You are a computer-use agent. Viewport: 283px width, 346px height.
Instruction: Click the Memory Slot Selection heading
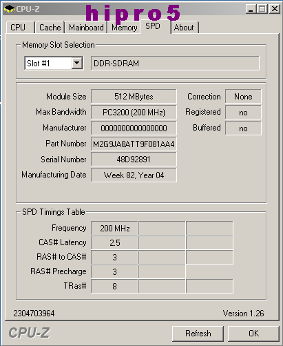pos(59,45)
